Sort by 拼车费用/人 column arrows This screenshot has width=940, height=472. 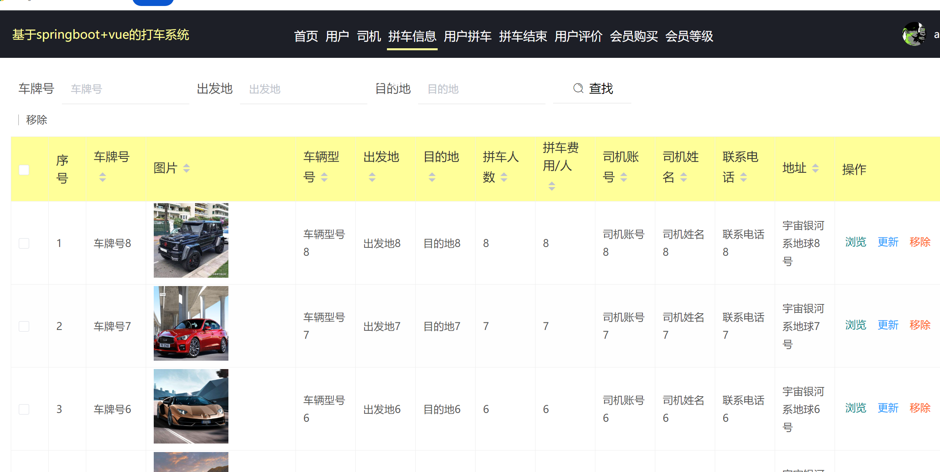tap(552, 186)
